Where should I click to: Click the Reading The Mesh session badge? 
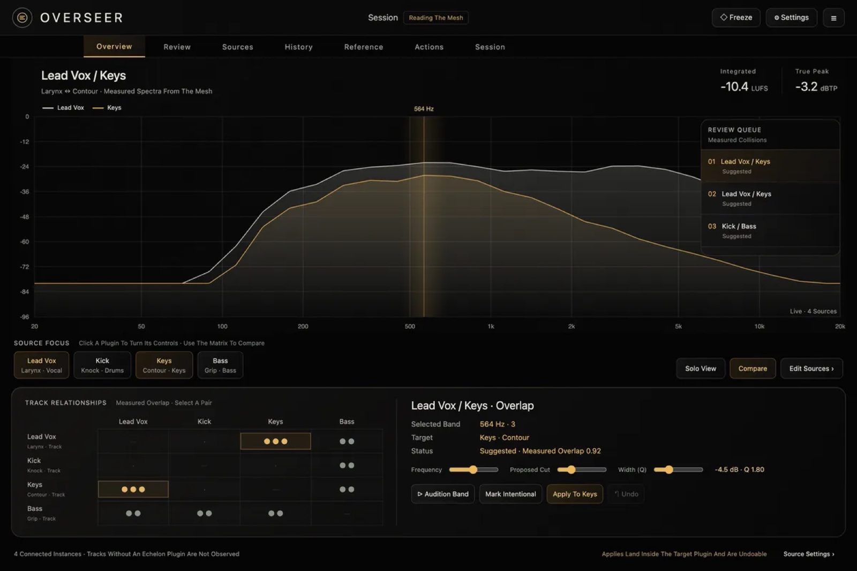point(436,18)
